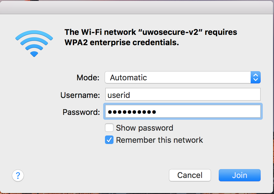Click the Password: label

[81, 112]
